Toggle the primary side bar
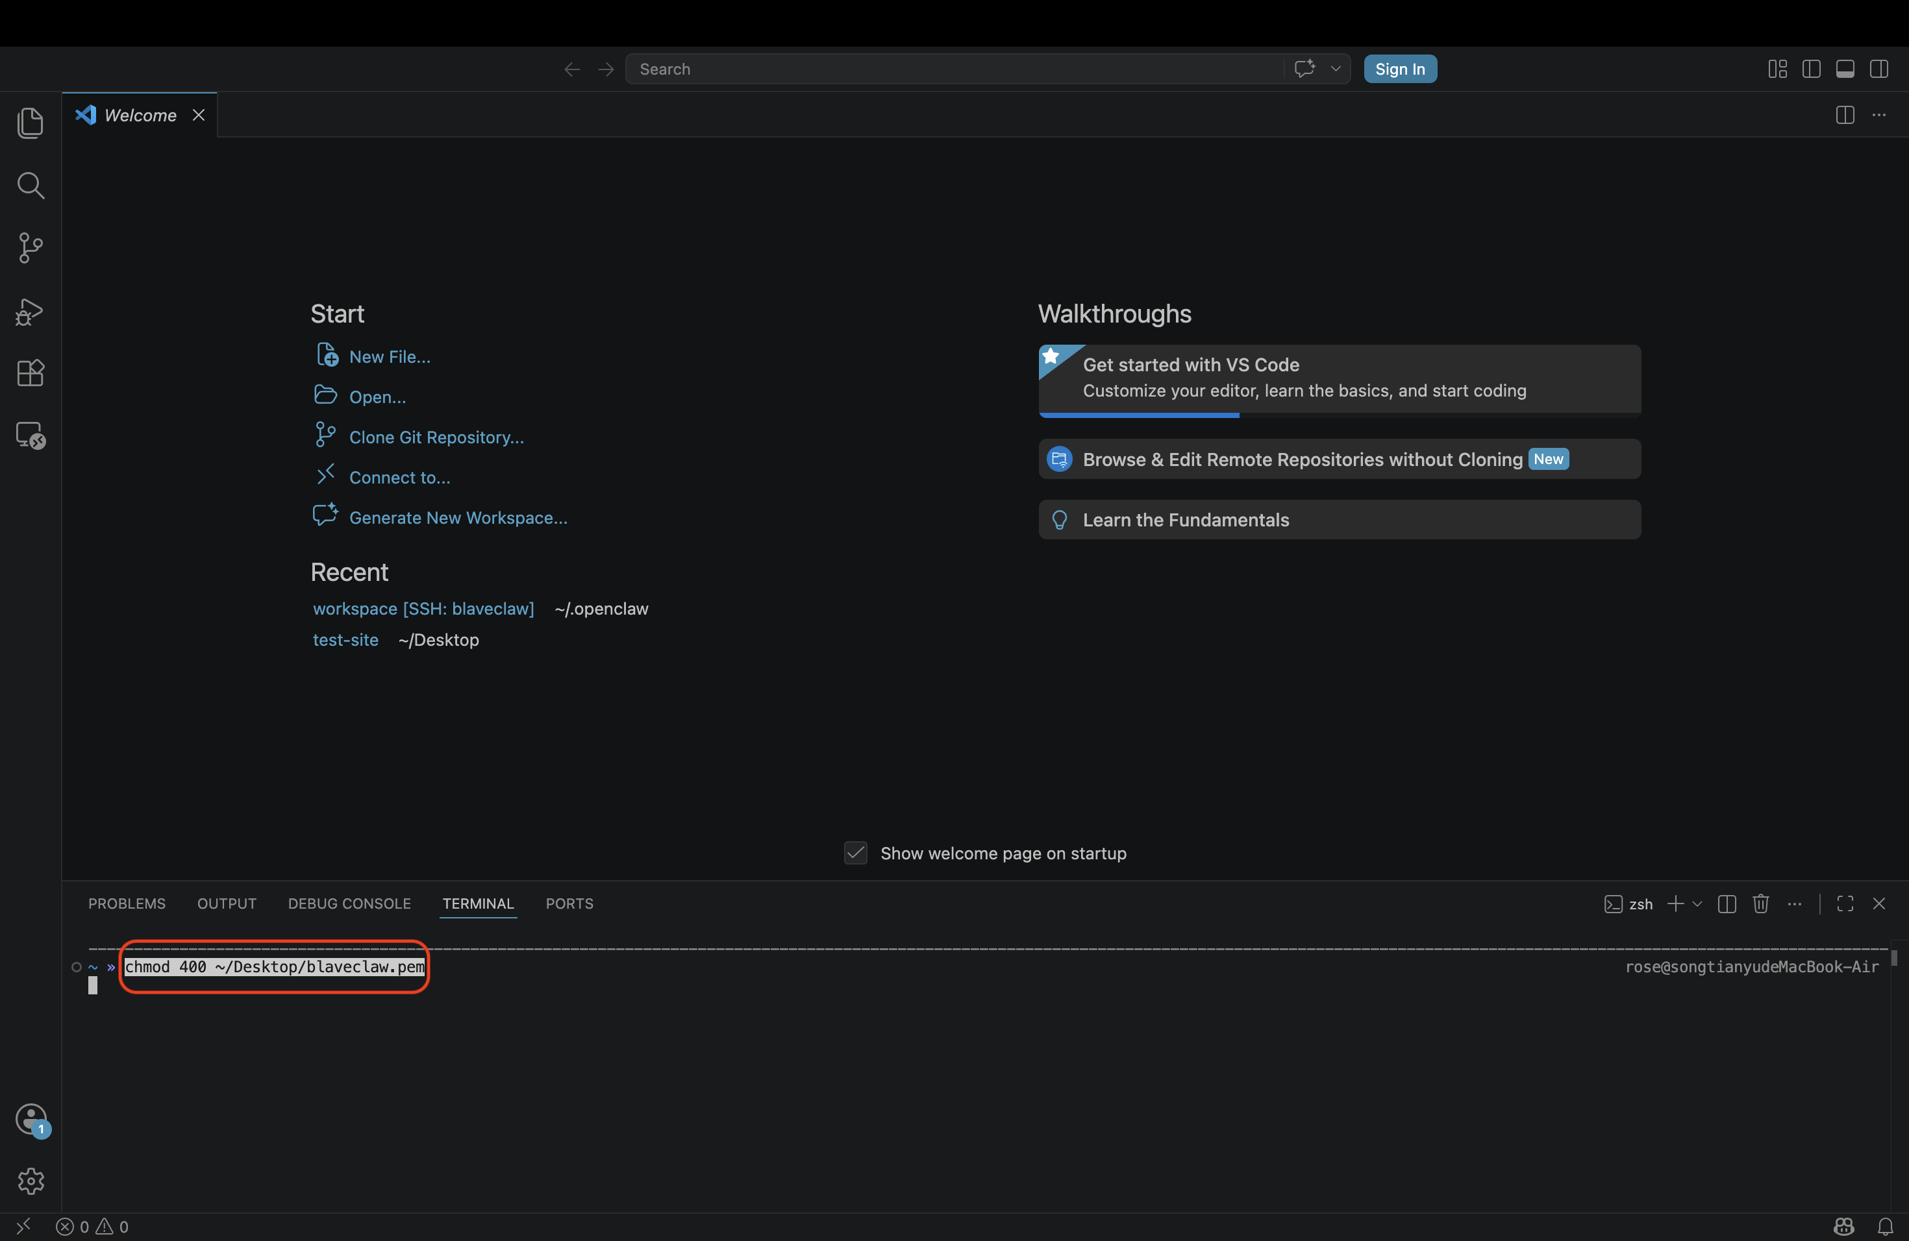This screenshot has height=1241, width=1909. point(1811,69)
